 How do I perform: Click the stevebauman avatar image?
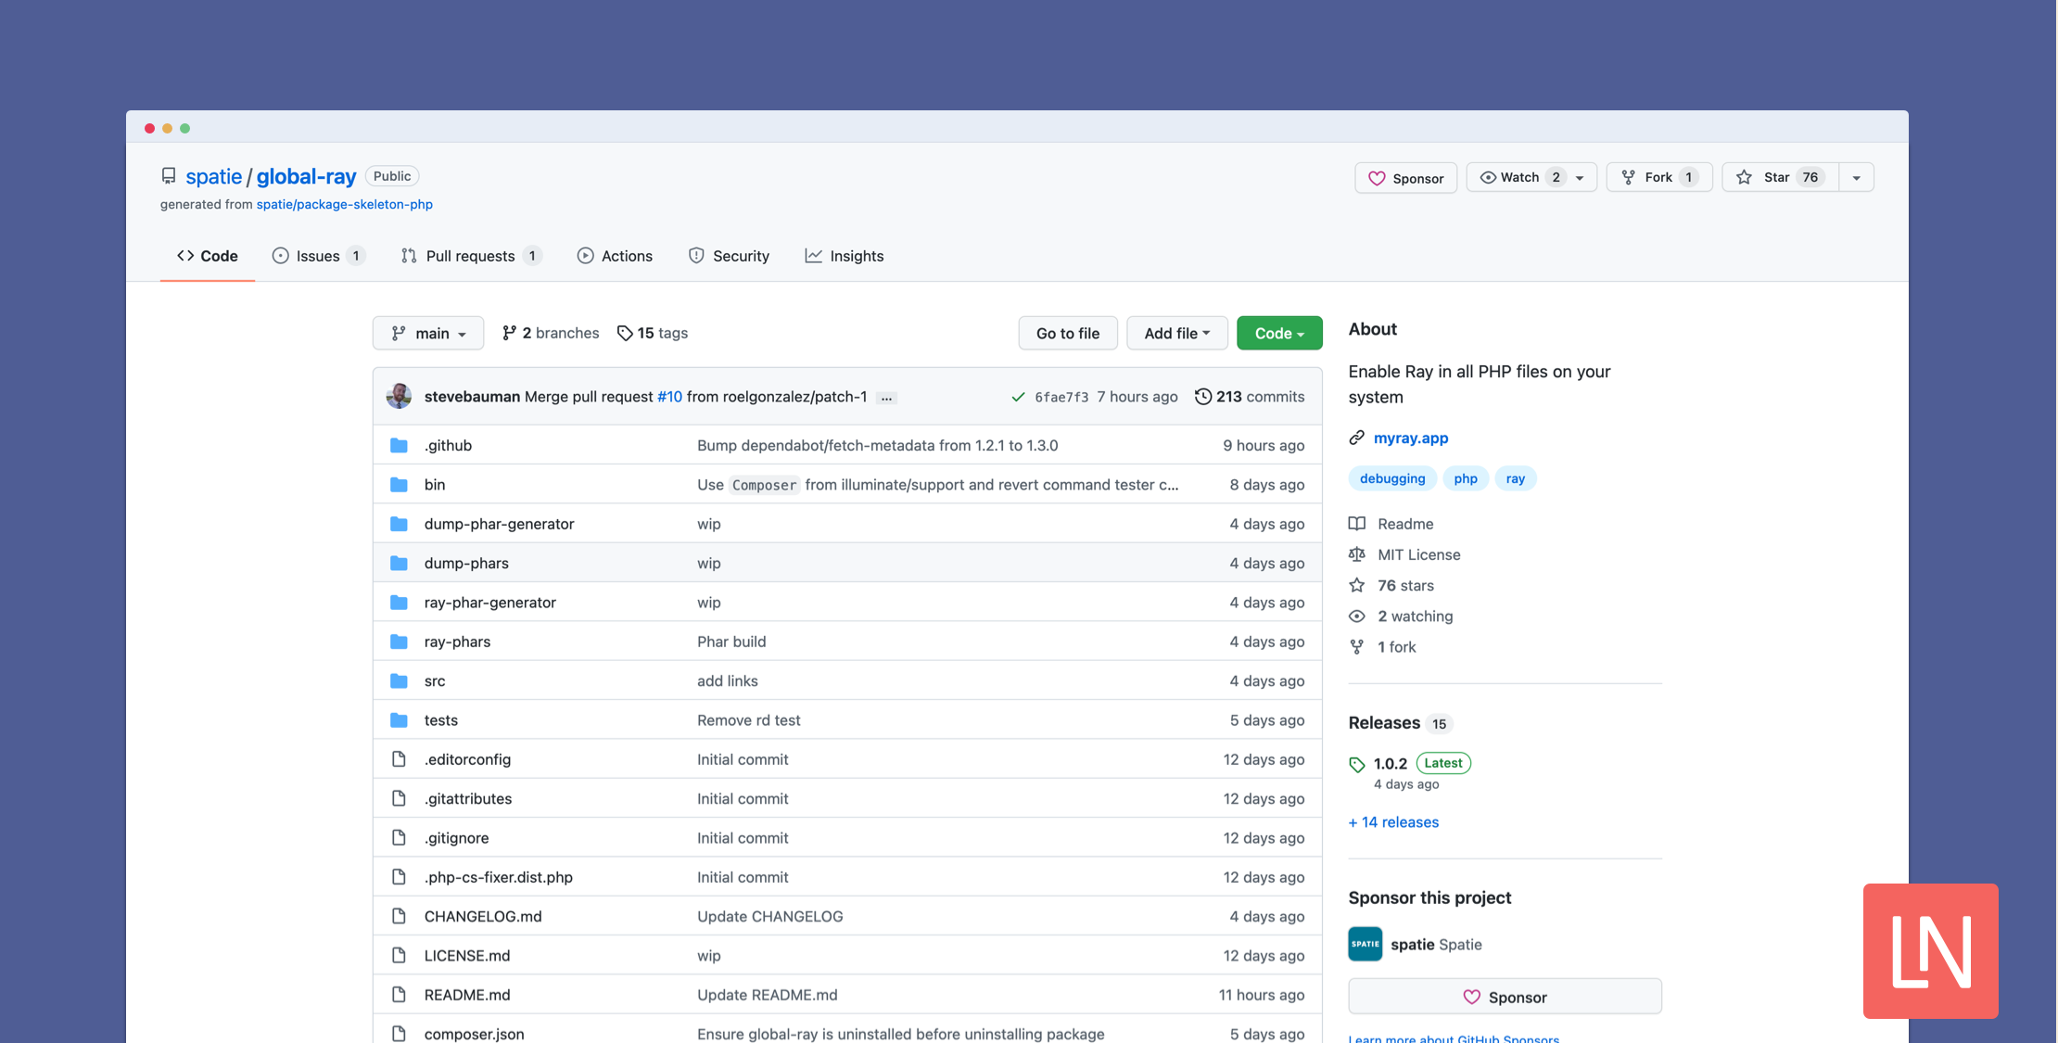399,396
